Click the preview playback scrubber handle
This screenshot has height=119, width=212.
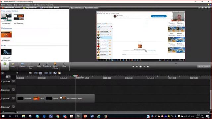click(x=176, y=64)
